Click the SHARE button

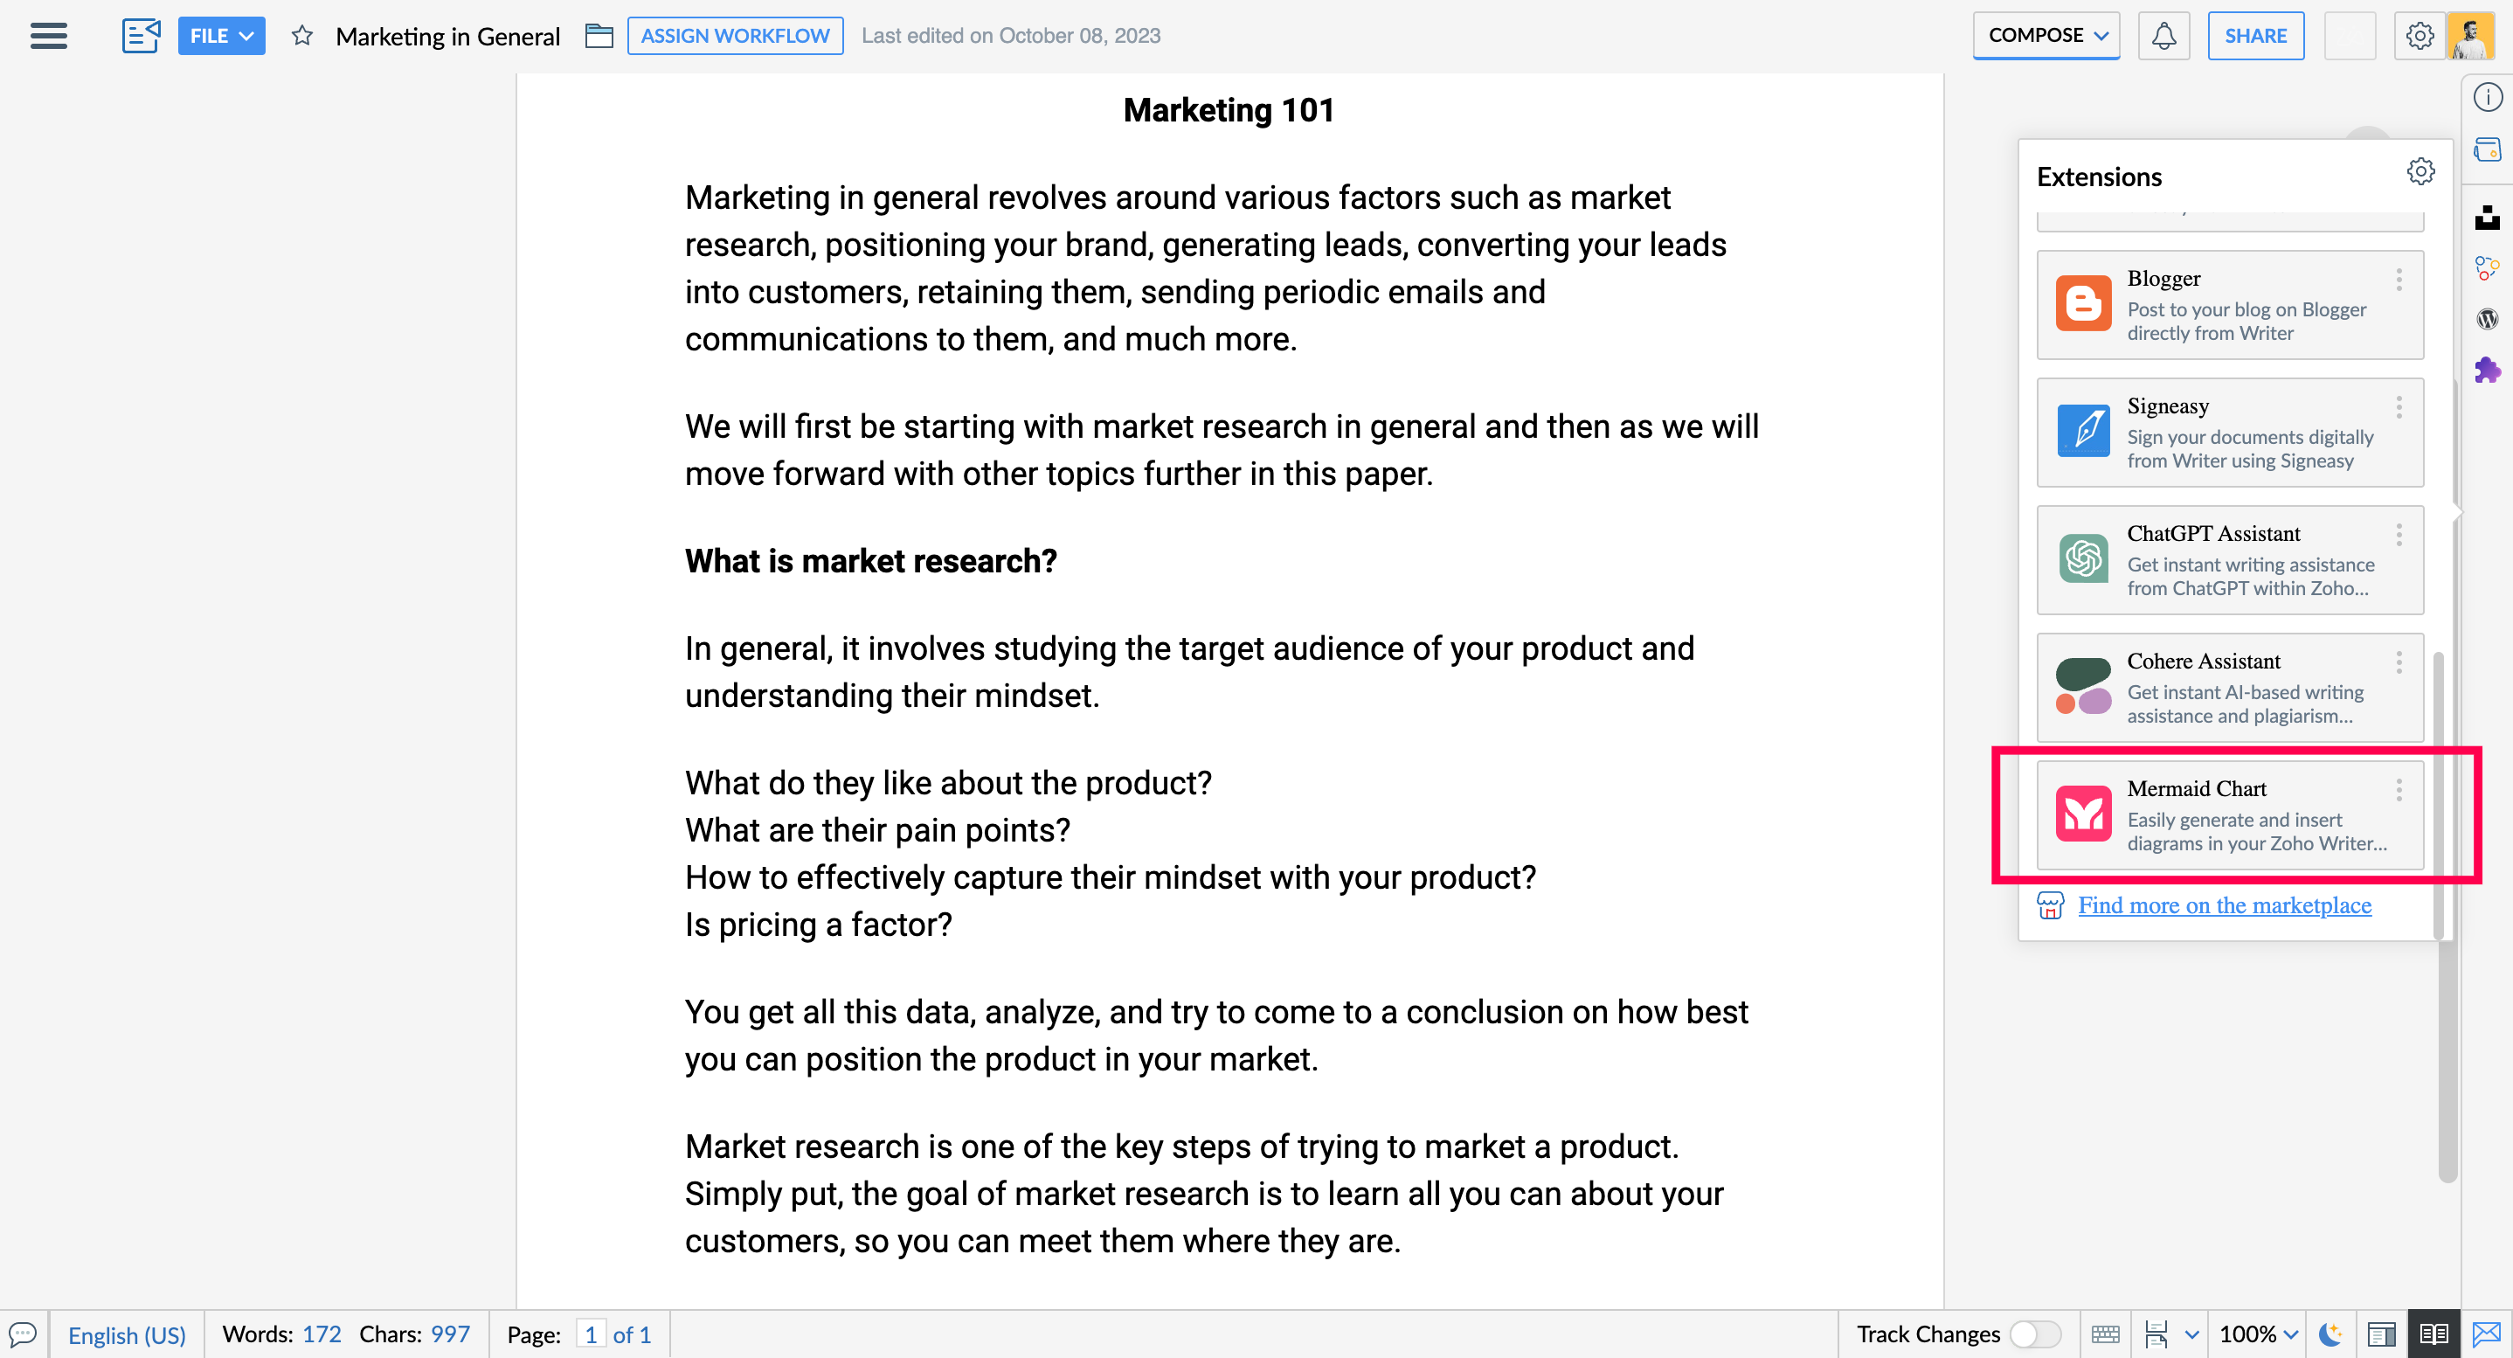[x=2255, y=36]
